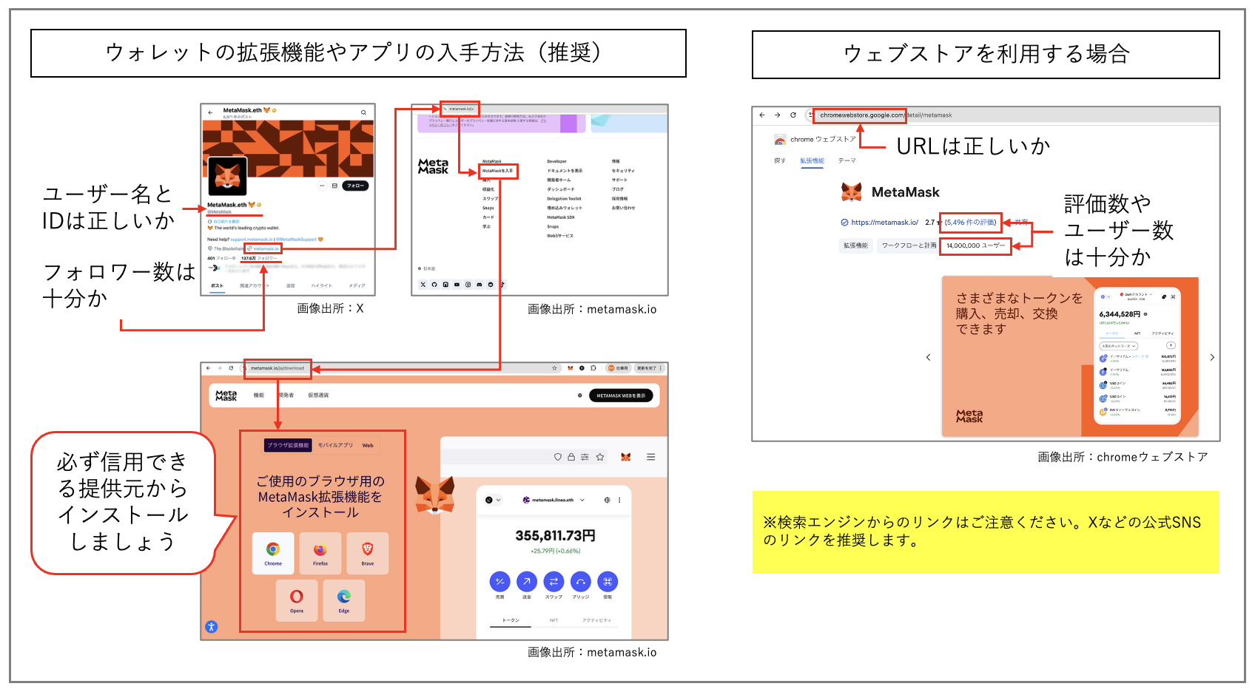
Task: Expand network selector dropdown in wallet preview
Action: 493,500
